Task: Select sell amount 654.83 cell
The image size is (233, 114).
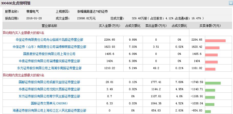Action: (x=156, y=110)
